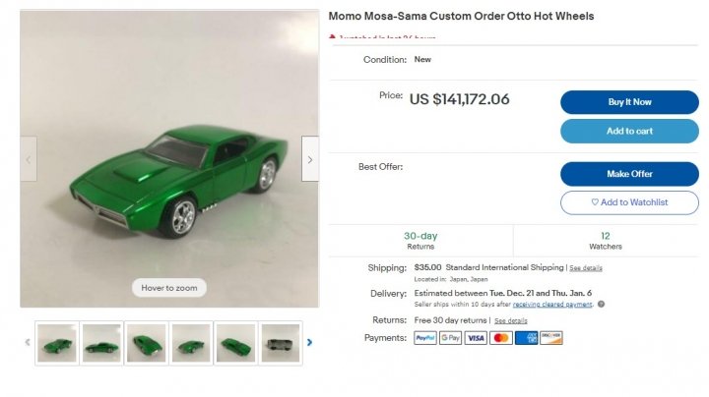Open the delivery info help icon
The height and width of the screenshot is (397, 709).
(x=601, y=304)
